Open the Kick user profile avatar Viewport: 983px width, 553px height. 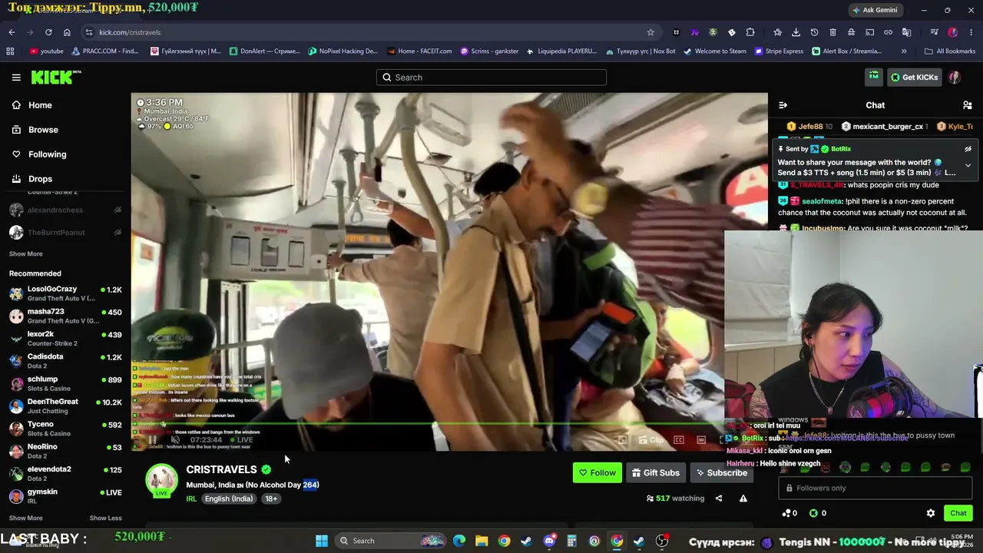955,77
